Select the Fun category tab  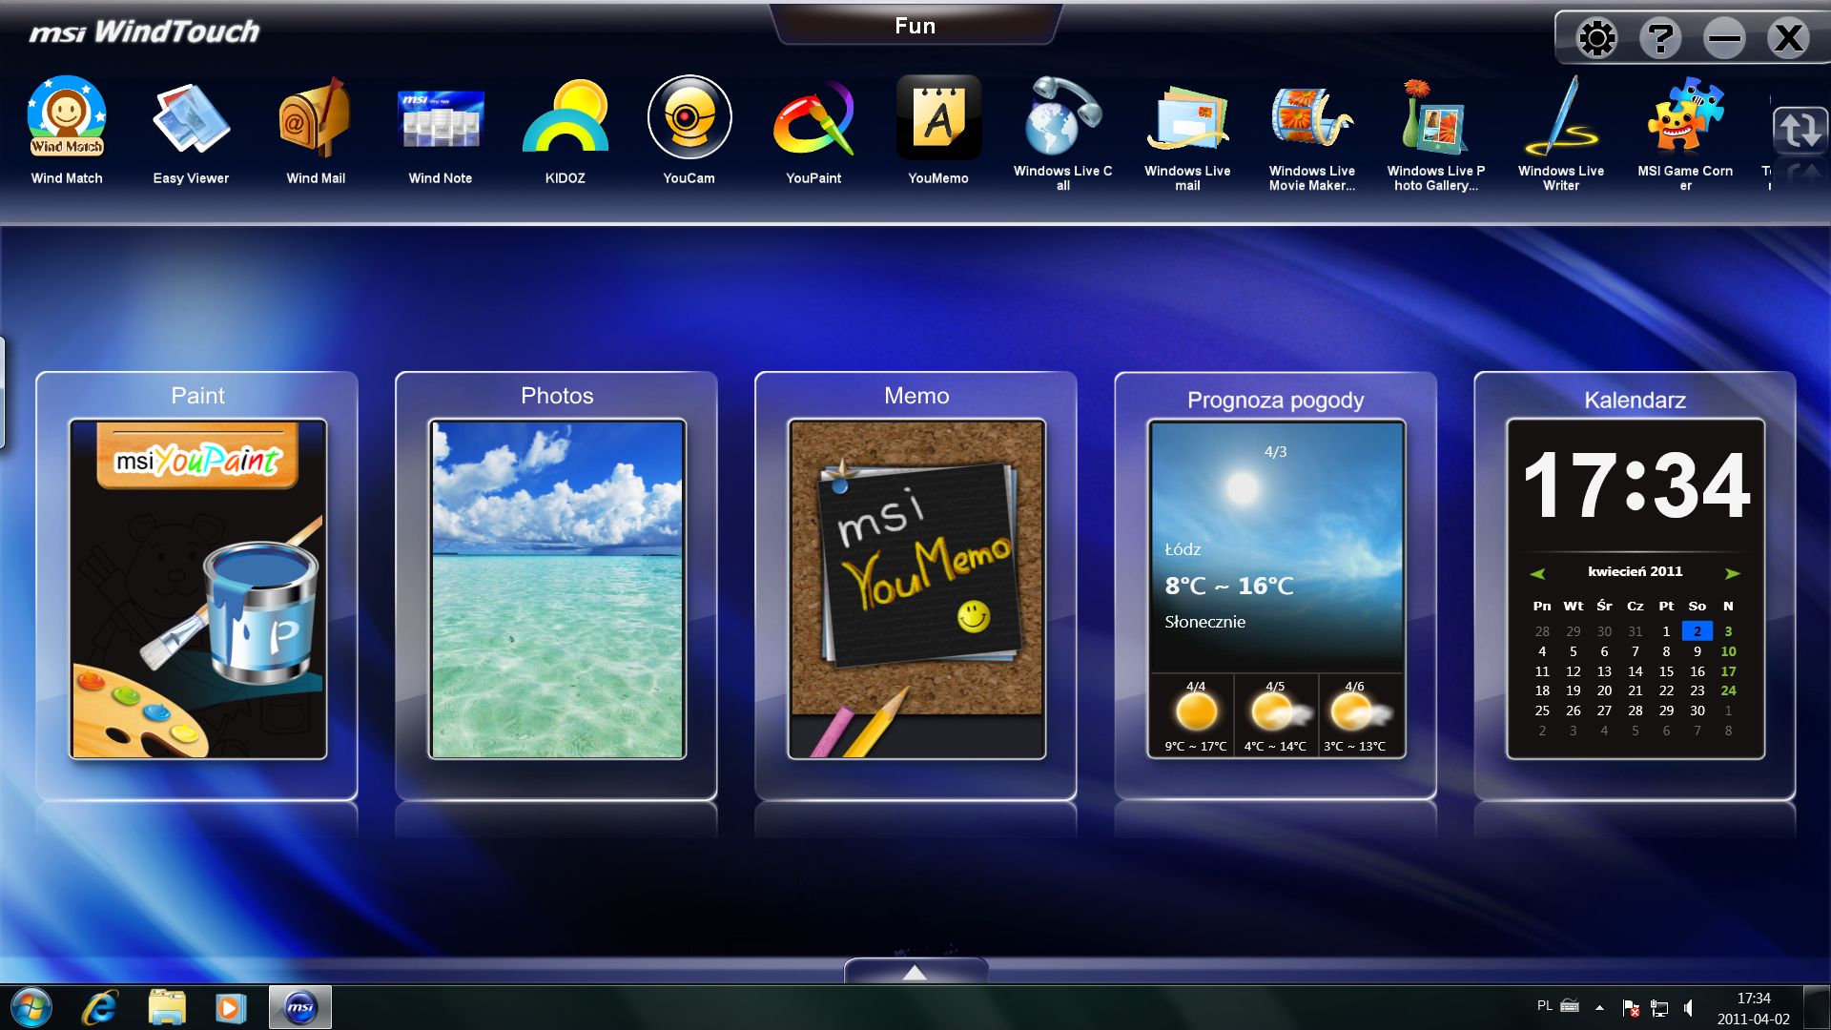click(915, 26)
